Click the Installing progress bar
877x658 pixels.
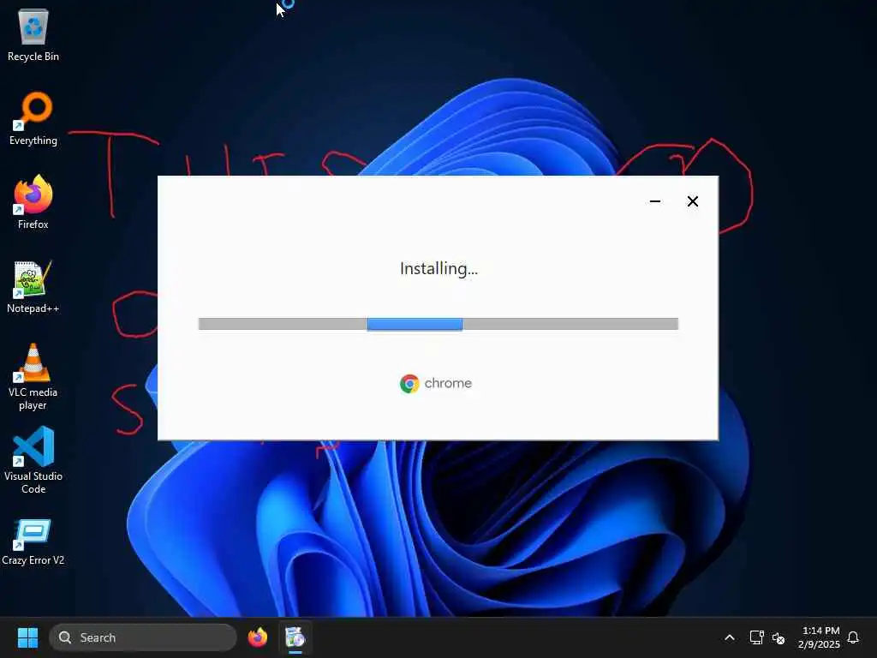438,324
